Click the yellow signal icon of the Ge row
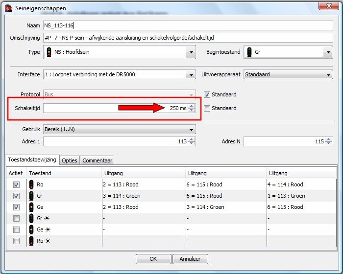343x274 pixels. [31, 207]
